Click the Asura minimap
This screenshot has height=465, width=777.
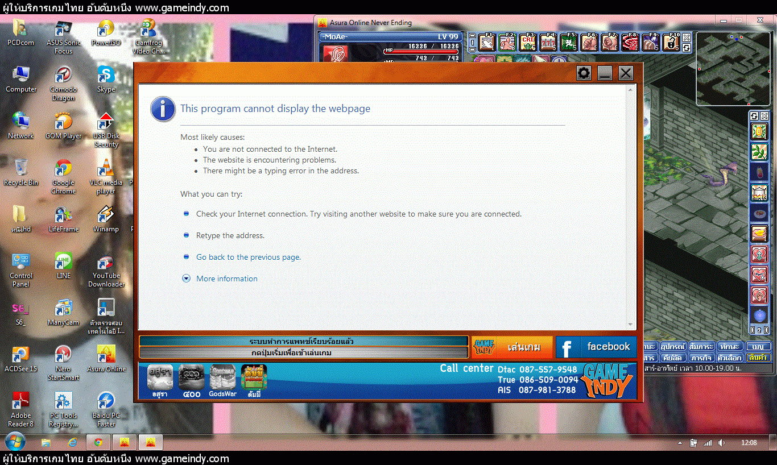point(733,69)
